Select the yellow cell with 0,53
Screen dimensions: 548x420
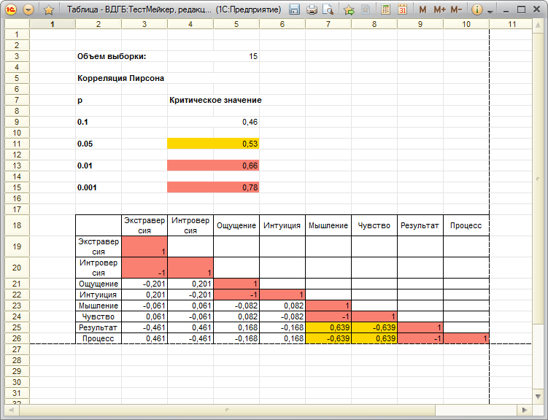(x=213, y=144)
